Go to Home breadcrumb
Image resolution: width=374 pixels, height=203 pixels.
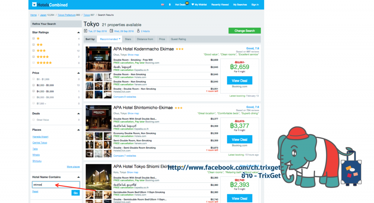(33, 15)
